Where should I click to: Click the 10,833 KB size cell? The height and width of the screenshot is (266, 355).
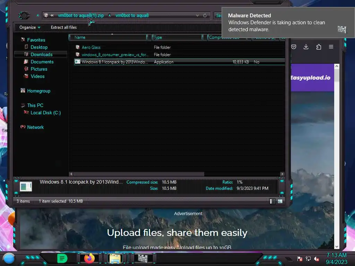tap(241, 62)
